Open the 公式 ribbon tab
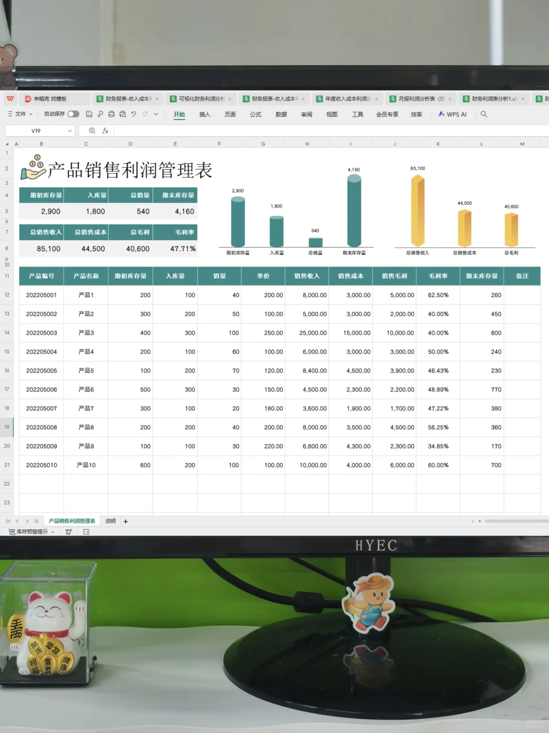This screenshot has width=549, height=733. (256, 115)
